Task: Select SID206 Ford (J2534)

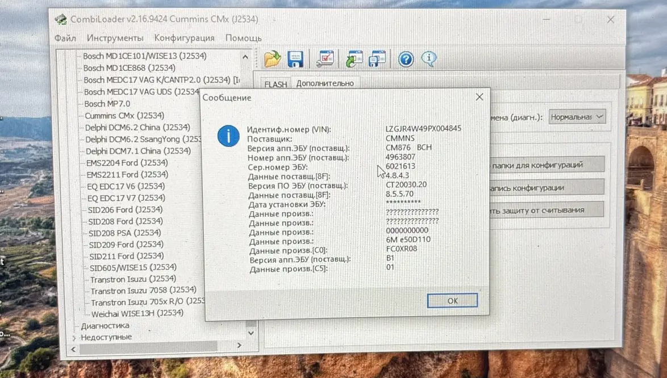Action: [125, 210]
